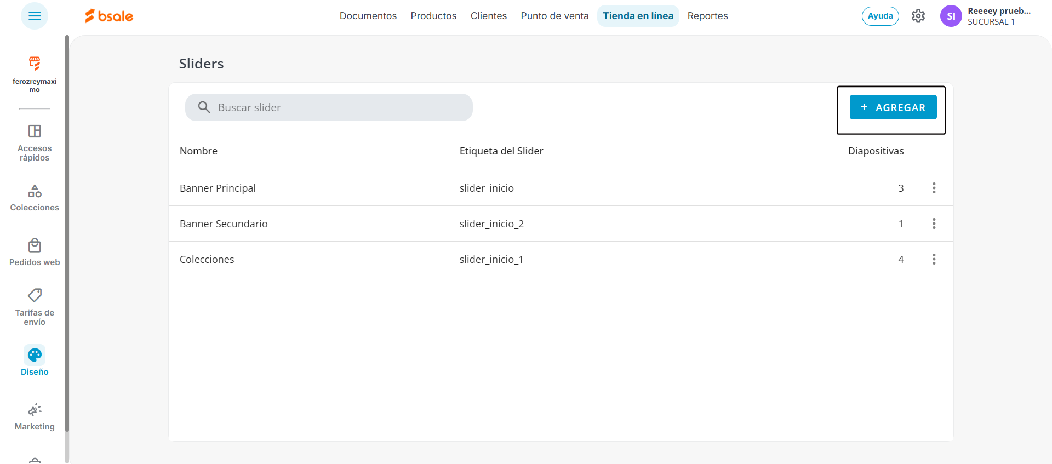Open options menu for Colecciones slider row
Image resolution: width=1052 pixels, height=464 pixels.
click(934, 259)
